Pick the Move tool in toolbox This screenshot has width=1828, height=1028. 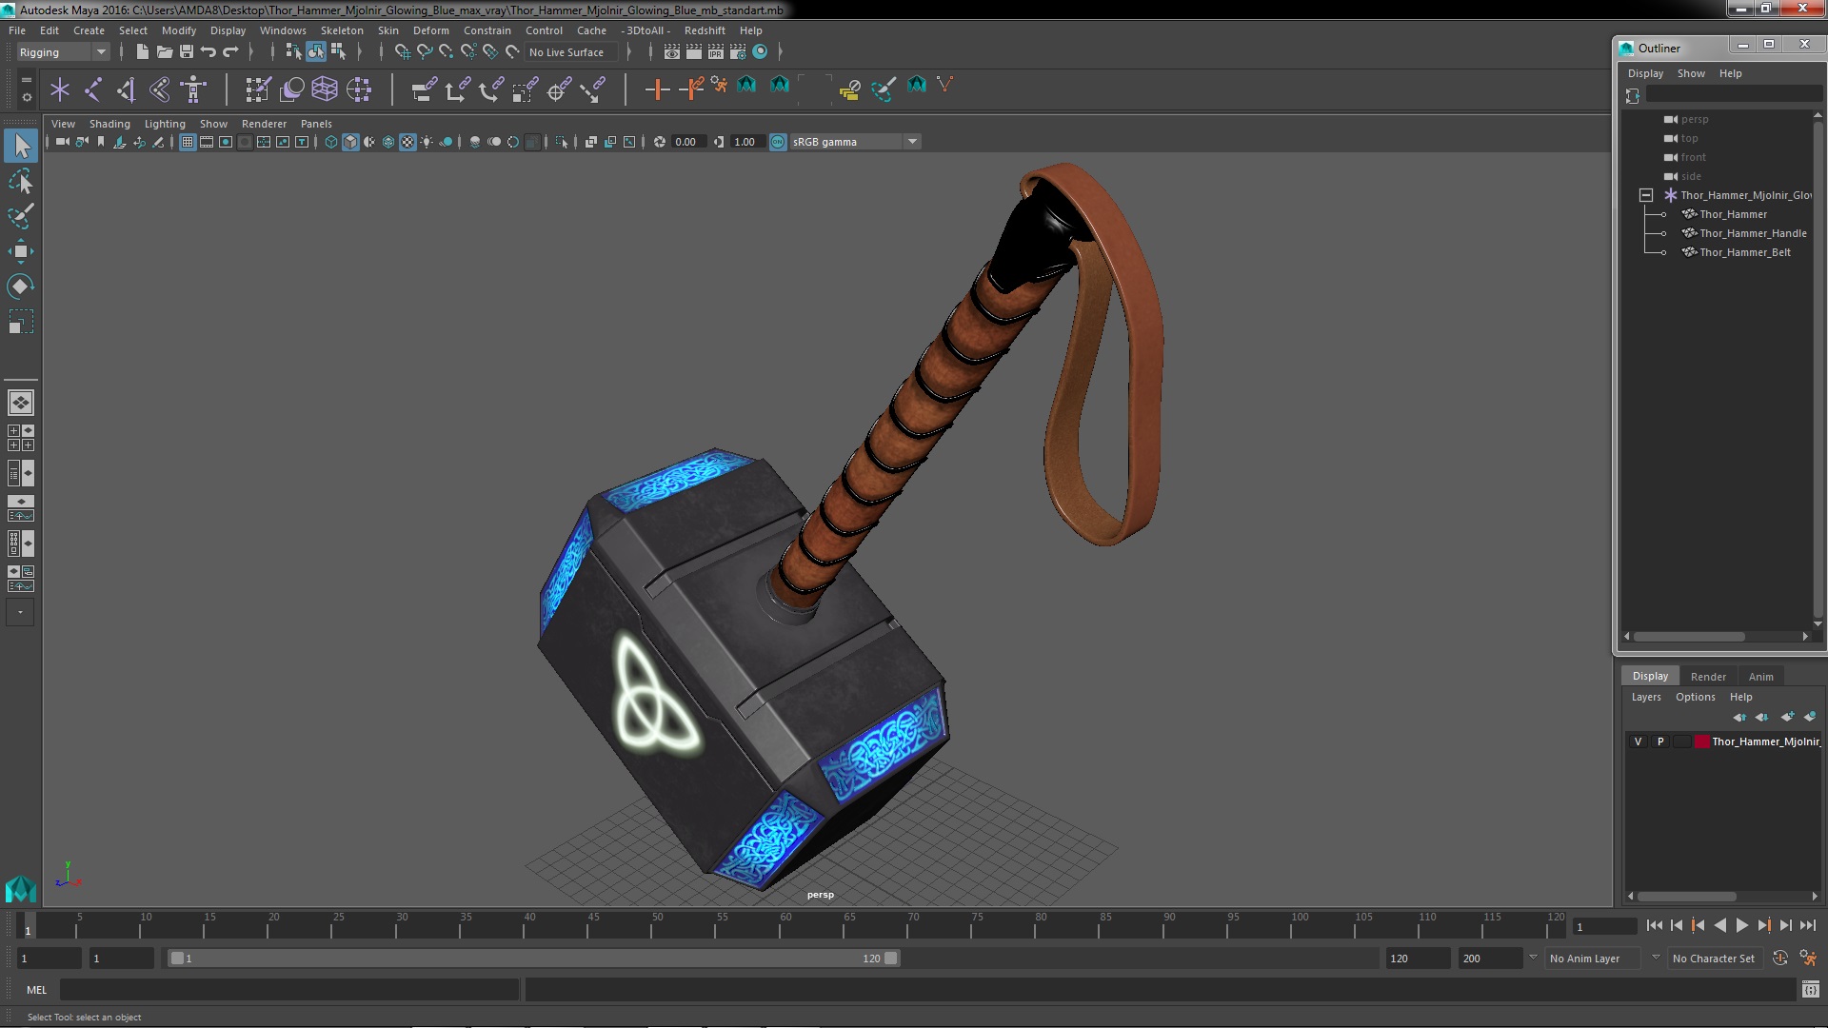21,251
